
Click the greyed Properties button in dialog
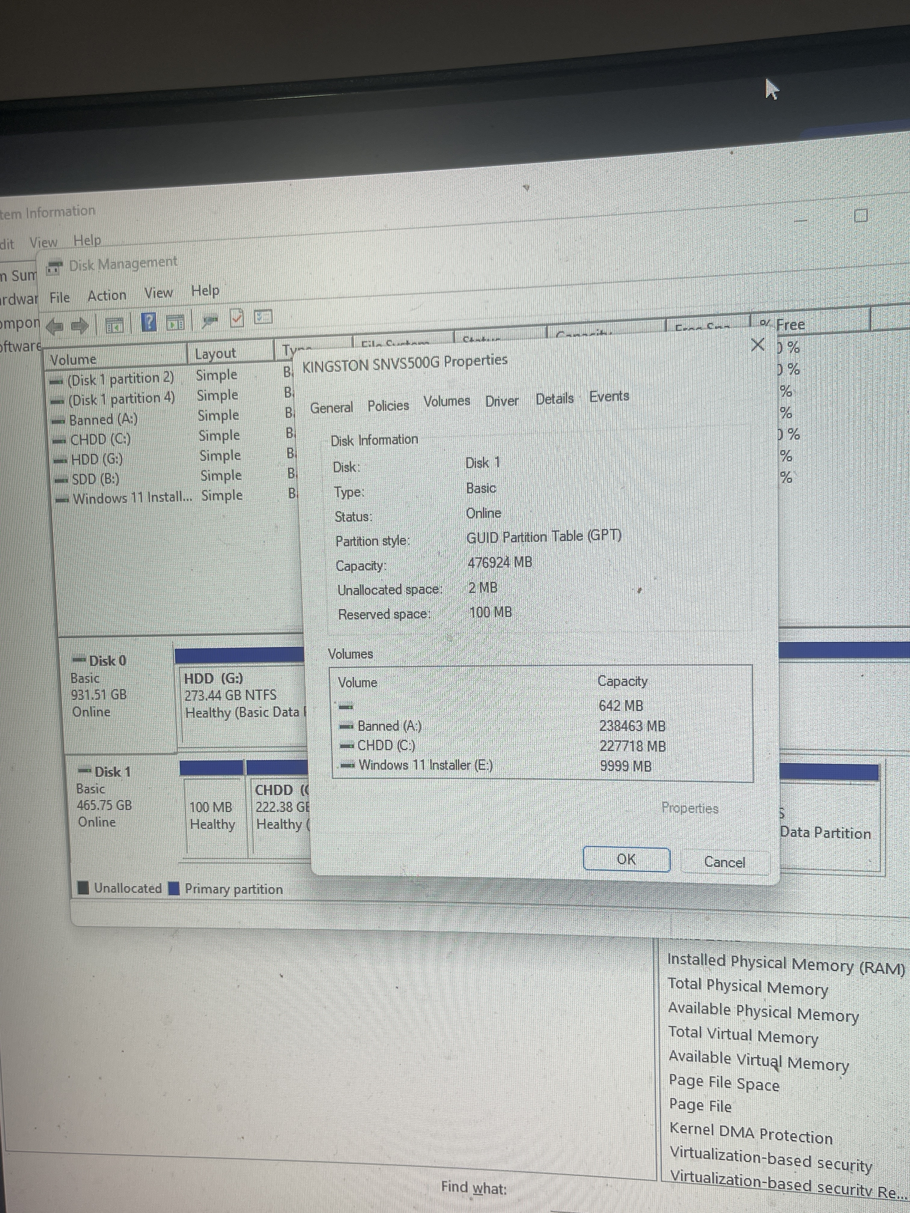pos(689,808)
